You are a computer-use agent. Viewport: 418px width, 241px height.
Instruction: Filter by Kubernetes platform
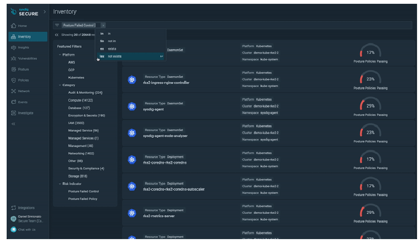point(76,77)
